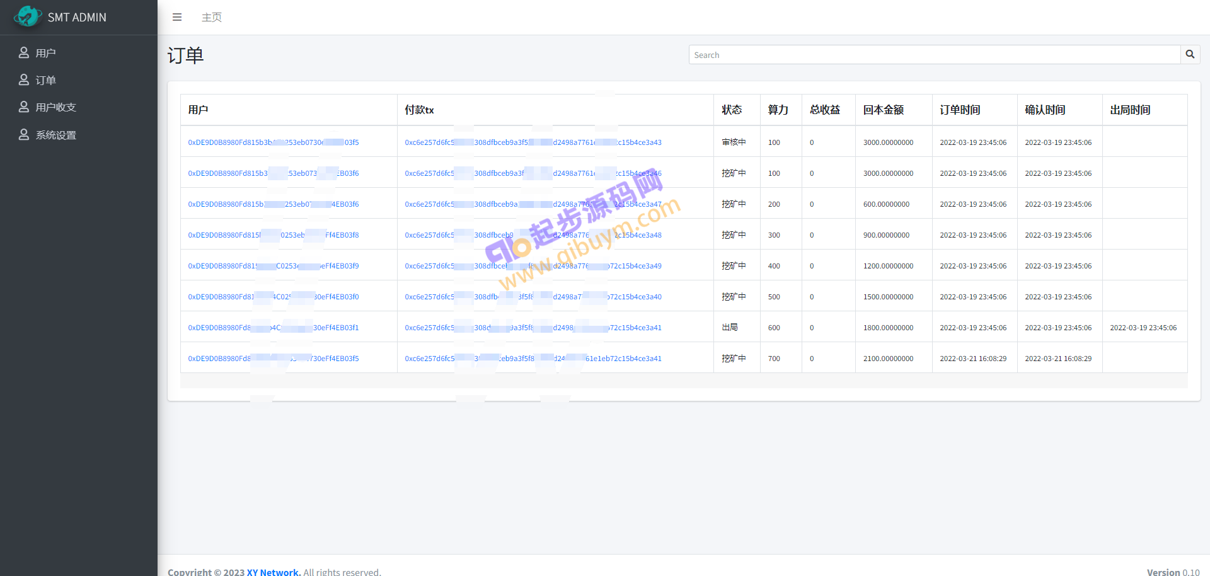Screen dimensions: 1210x576
Task: Click the 状态 column header
Action: coord(732,110)
